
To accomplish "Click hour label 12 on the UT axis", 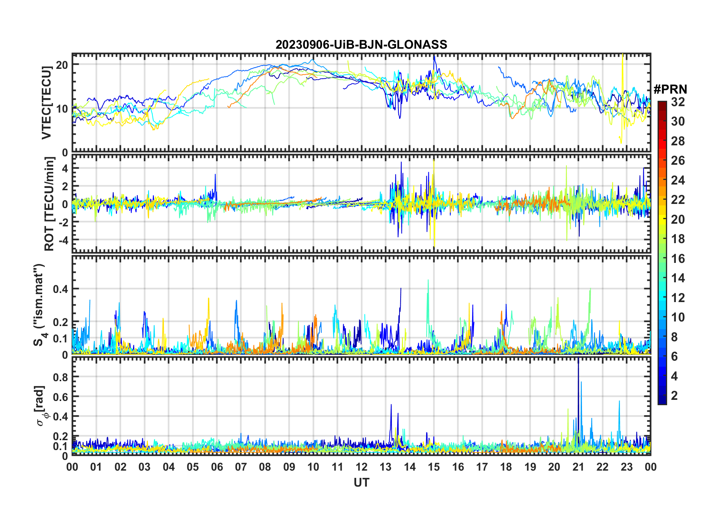I will 361,467.
